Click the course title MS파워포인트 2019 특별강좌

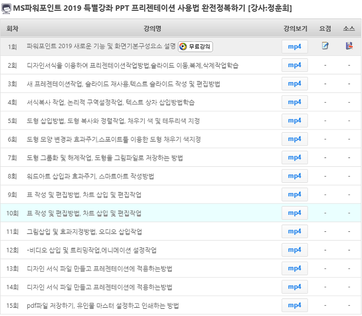pyautogui.click(x=153, y=8)
